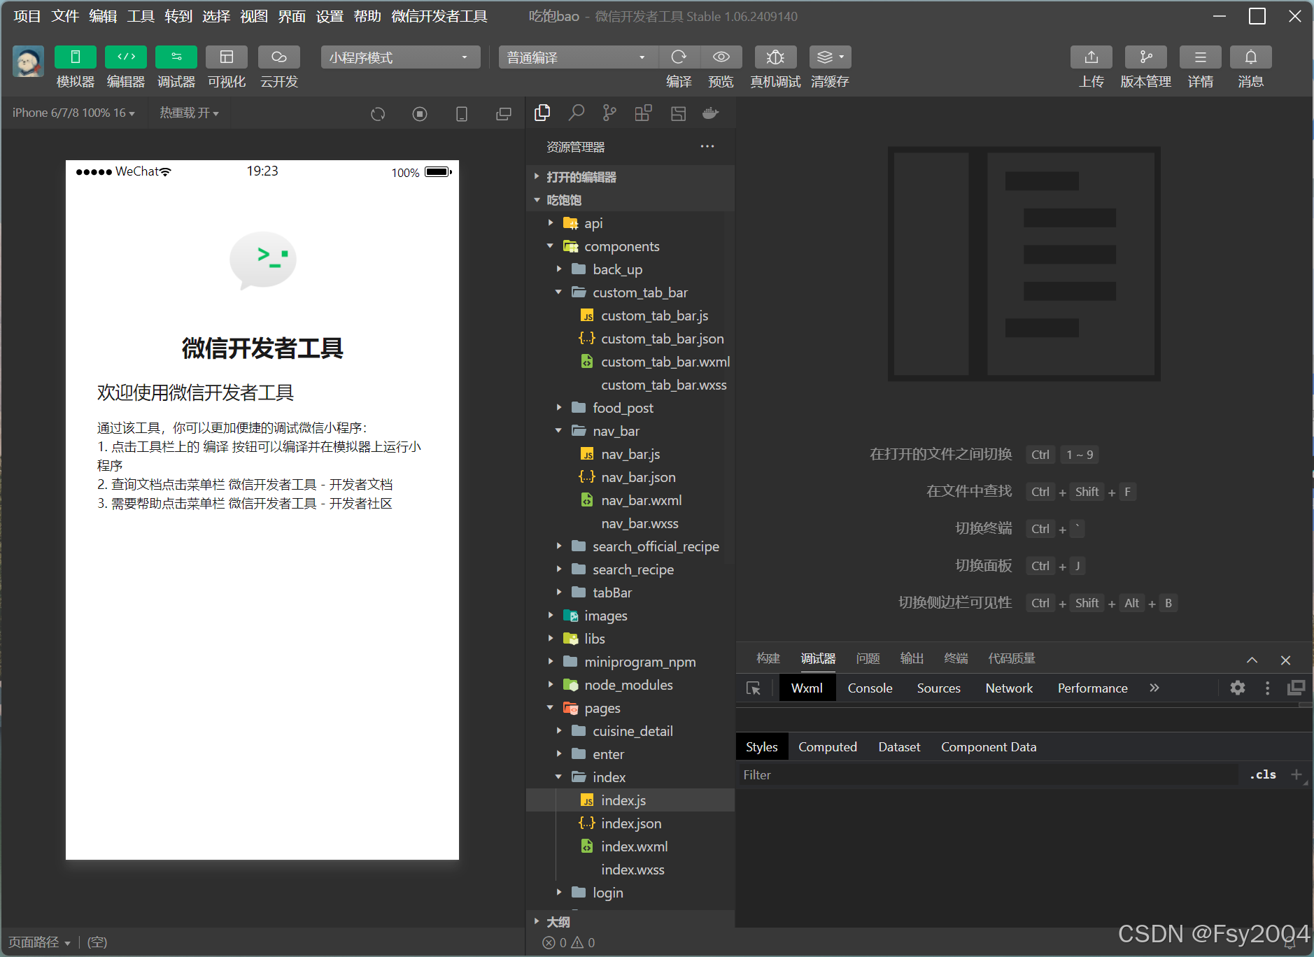Open the Debugger view
This screenshot has height=957, width=1314.
176,66
